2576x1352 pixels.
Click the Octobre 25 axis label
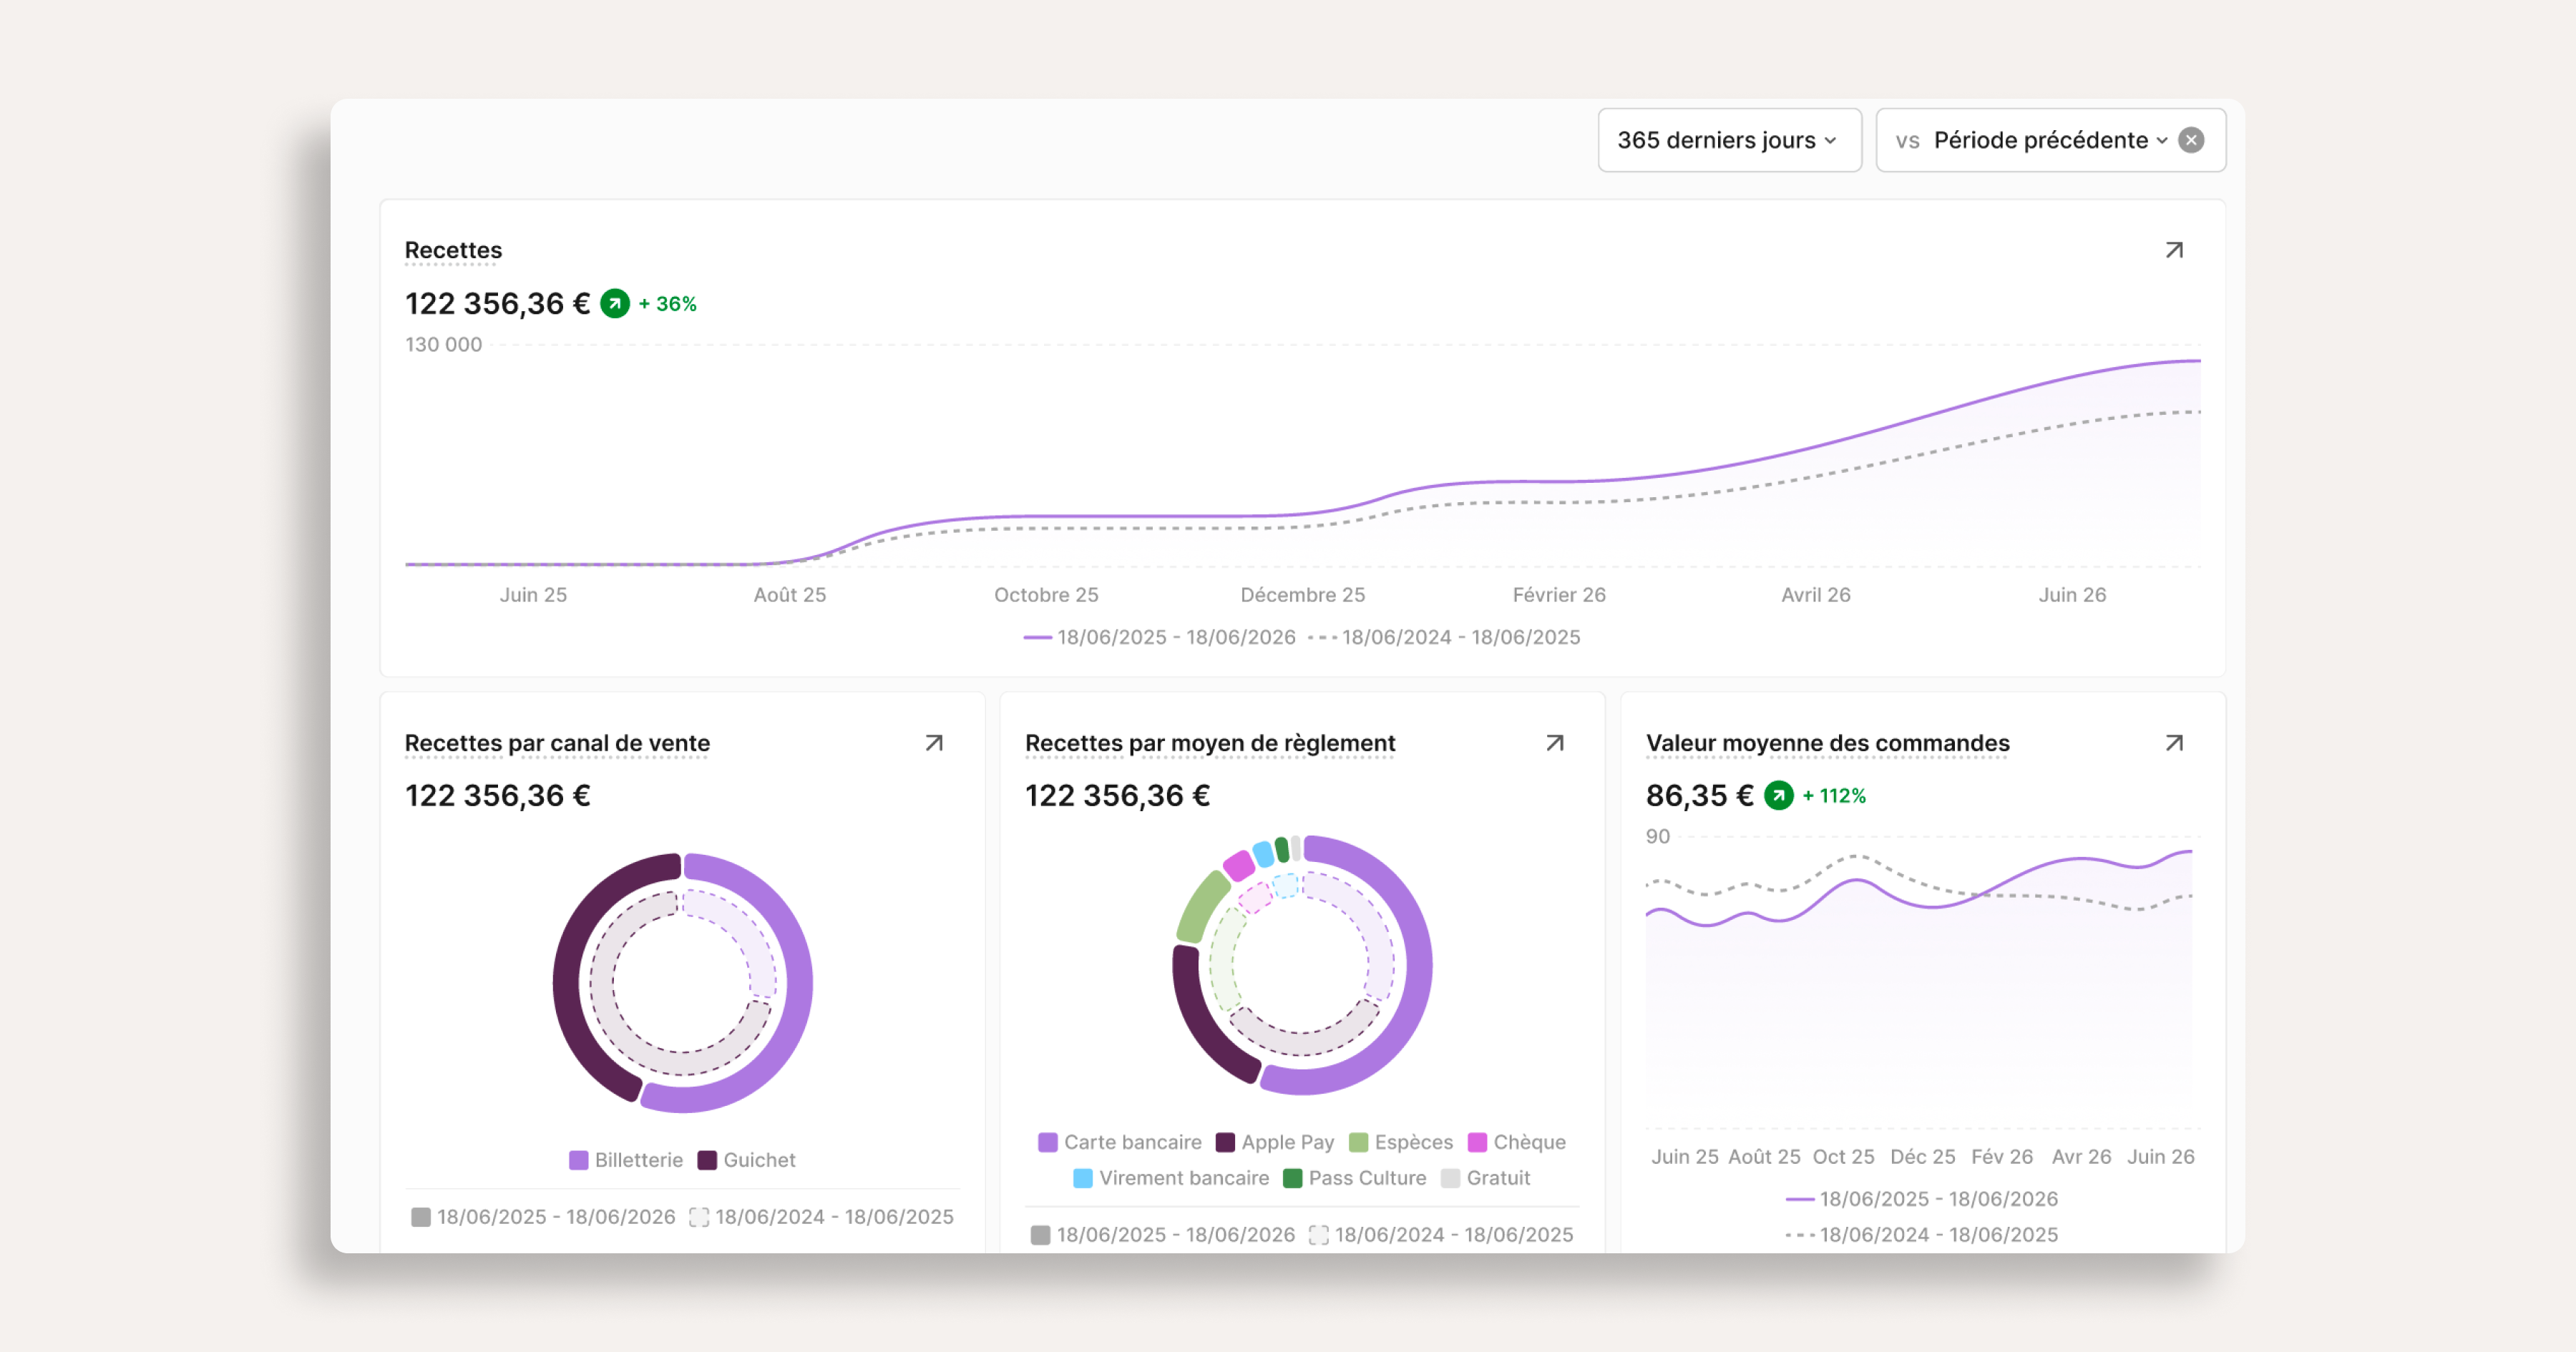(1046, 595)
